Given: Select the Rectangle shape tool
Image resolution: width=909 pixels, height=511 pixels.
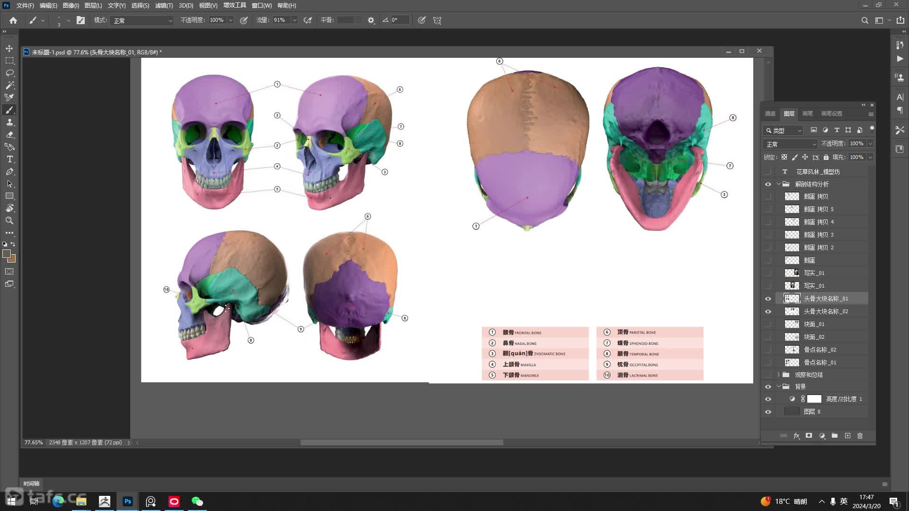Looking at the screenshot, I should pyautogui.click(x=9, y=196).
